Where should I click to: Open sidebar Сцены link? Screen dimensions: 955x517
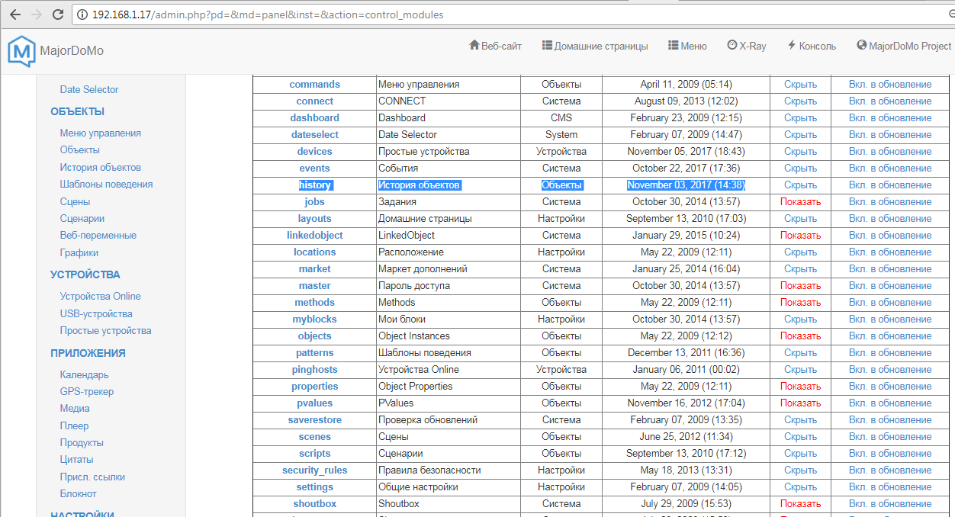point(76,201)
